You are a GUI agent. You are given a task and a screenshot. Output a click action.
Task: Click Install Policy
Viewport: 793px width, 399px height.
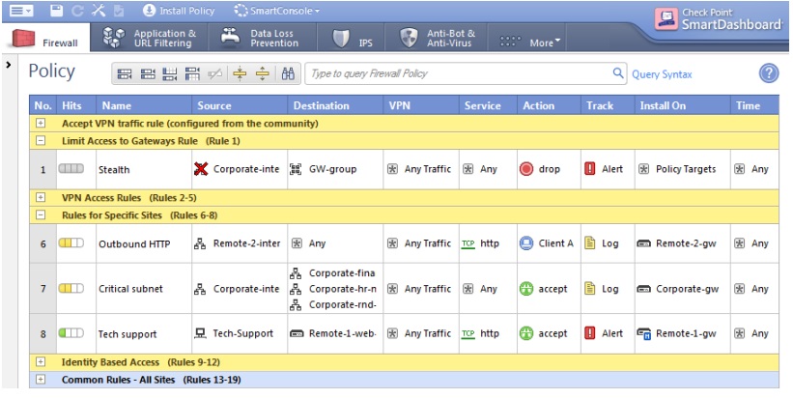[x=179, y=11]
